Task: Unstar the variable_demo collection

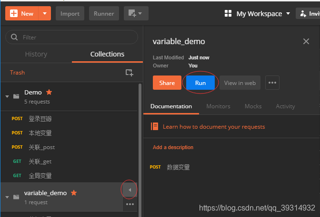Action: (74, 193)
